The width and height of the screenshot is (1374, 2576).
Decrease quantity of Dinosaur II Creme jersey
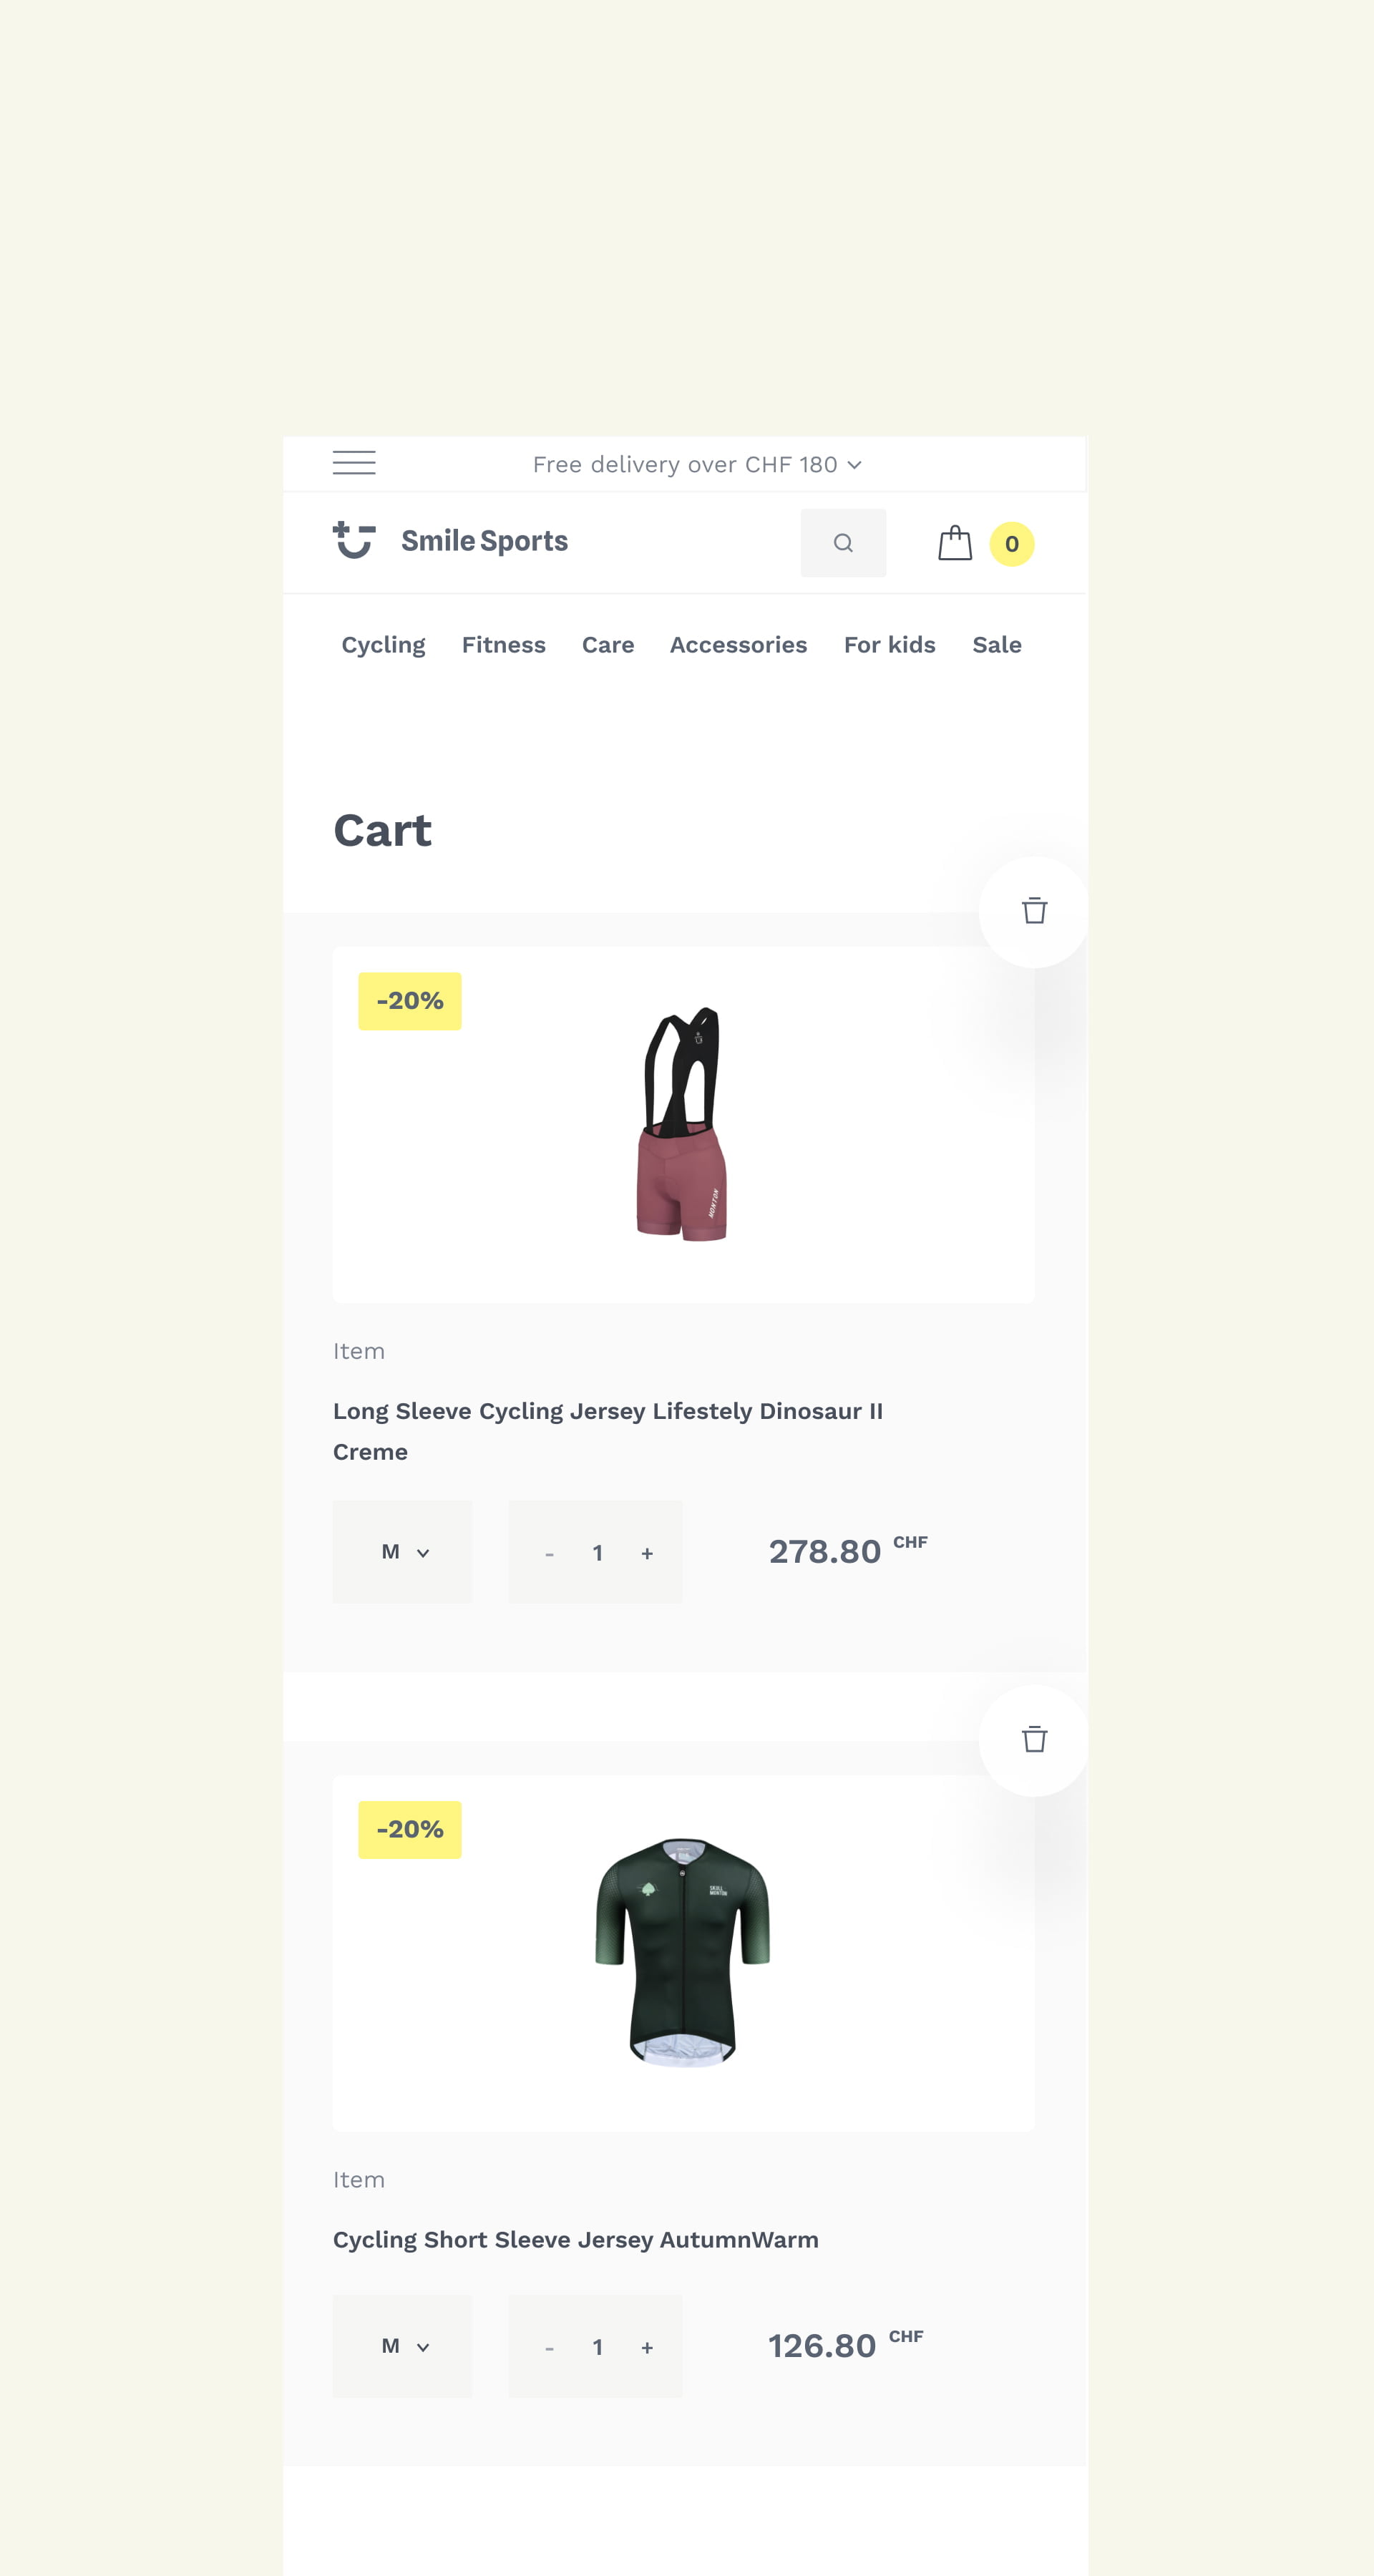click(549, 1554)
